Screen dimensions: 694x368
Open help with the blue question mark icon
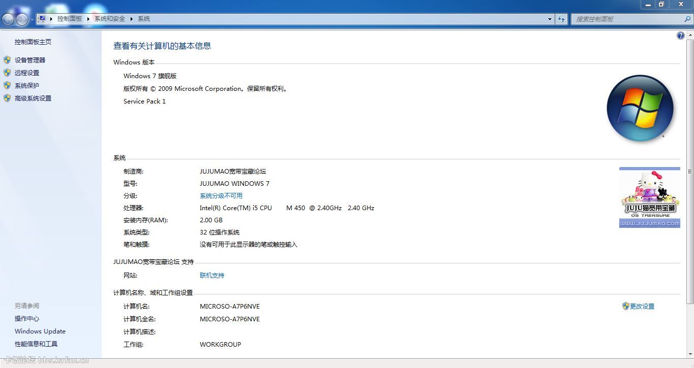(681, 36)
